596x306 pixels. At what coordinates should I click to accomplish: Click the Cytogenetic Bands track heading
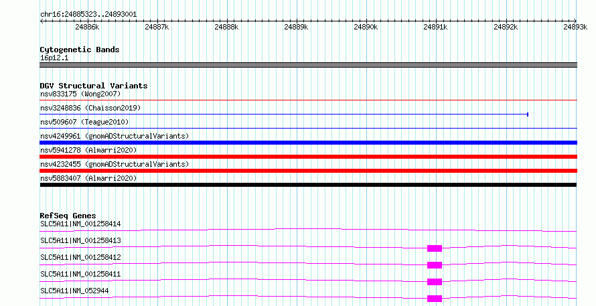coord(80,50)
